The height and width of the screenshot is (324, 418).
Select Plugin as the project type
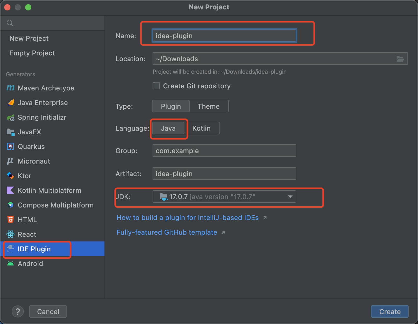coord(171,106)
